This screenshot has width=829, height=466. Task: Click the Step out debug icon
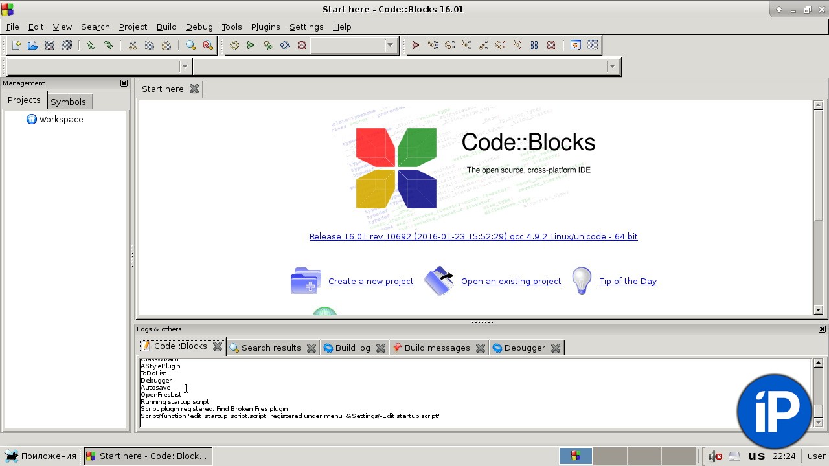coord(483,45)
